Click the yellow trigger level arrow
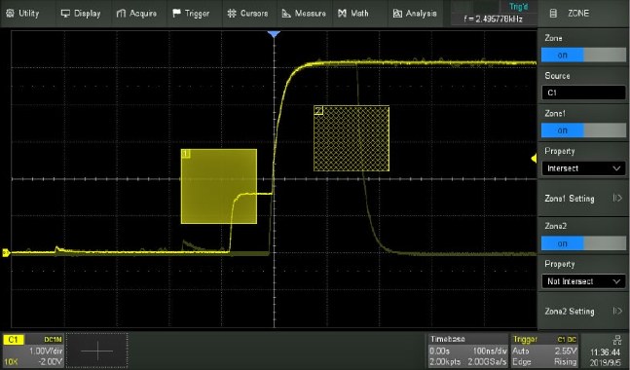This screenshot has height=370, width=630. point(534,159)
